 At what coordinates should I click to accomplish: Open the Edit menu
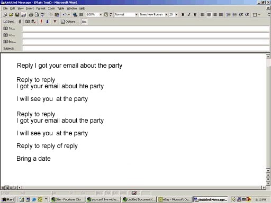(12, 8)
